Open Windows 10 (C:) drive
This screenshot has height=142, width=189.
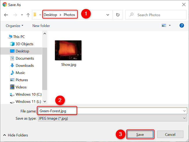tap(26, 94)
